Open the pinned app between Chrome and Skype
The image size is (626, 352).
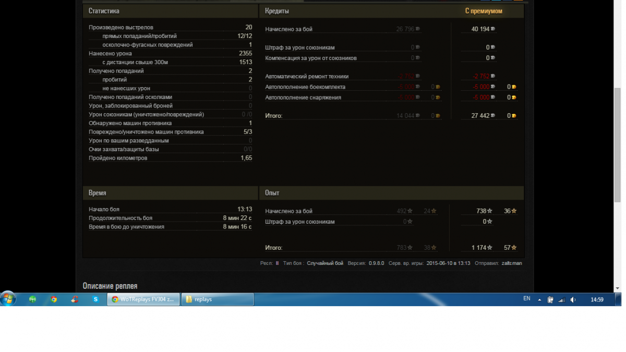point(75,299)
